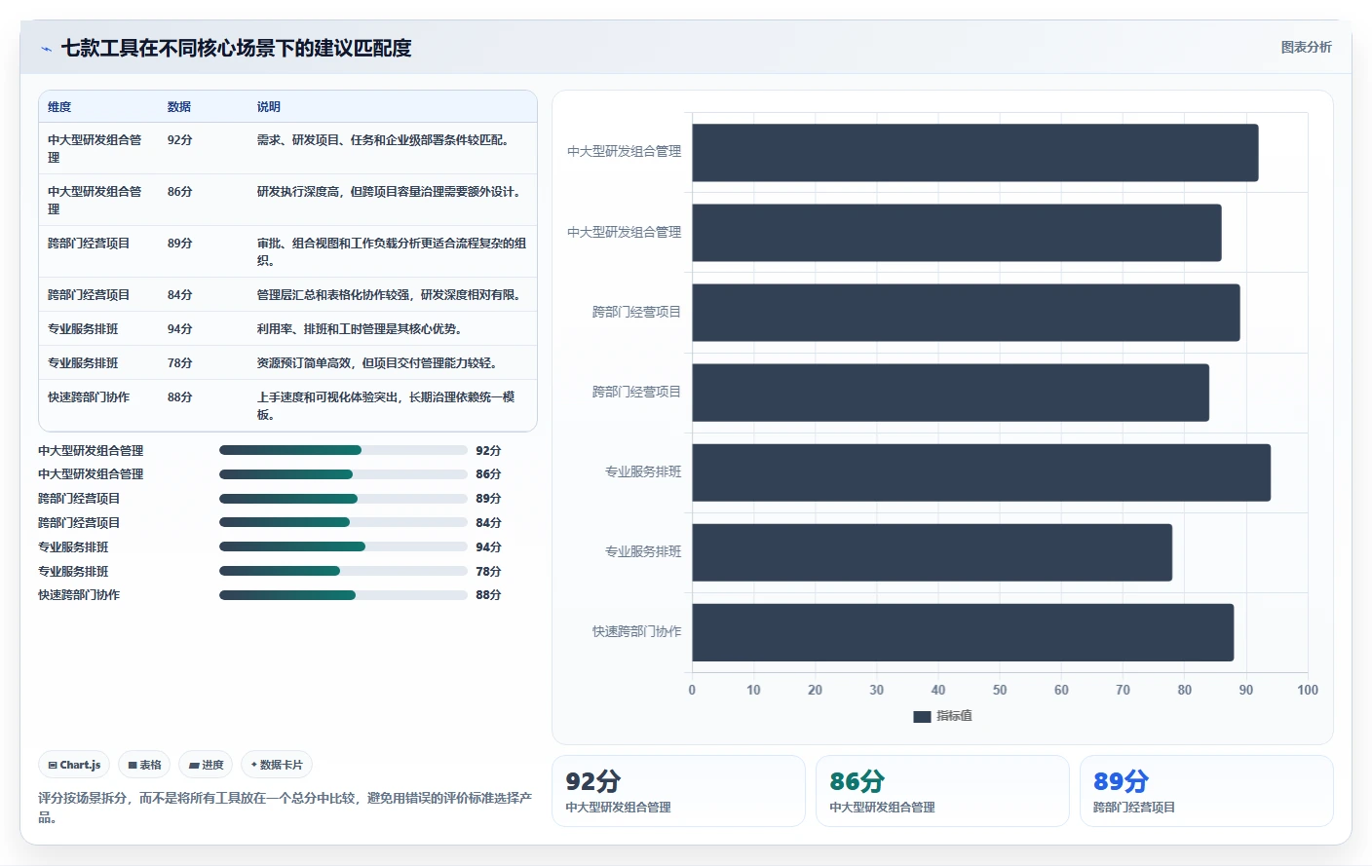1372x866 pixels.
Task: Select the table cell showing 94分
Action: click(180, 329)
